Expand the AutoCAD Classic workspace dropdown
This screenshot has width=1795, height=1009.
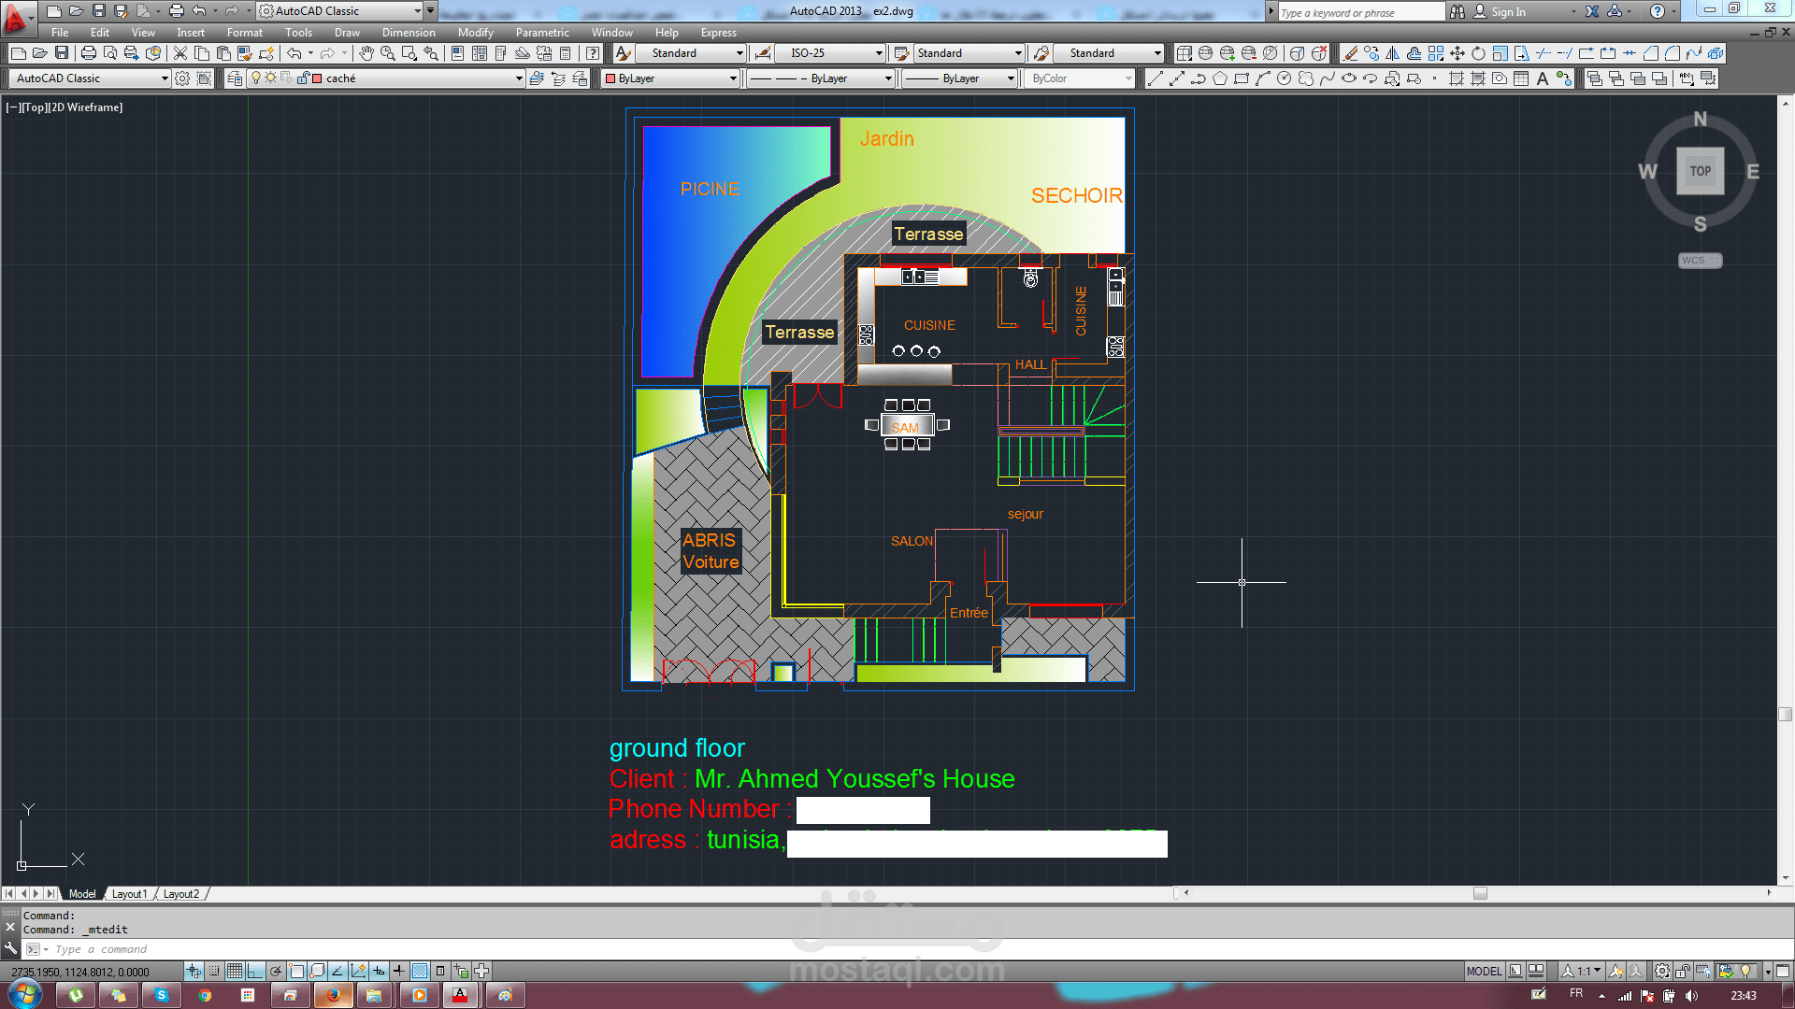point(165,78)
